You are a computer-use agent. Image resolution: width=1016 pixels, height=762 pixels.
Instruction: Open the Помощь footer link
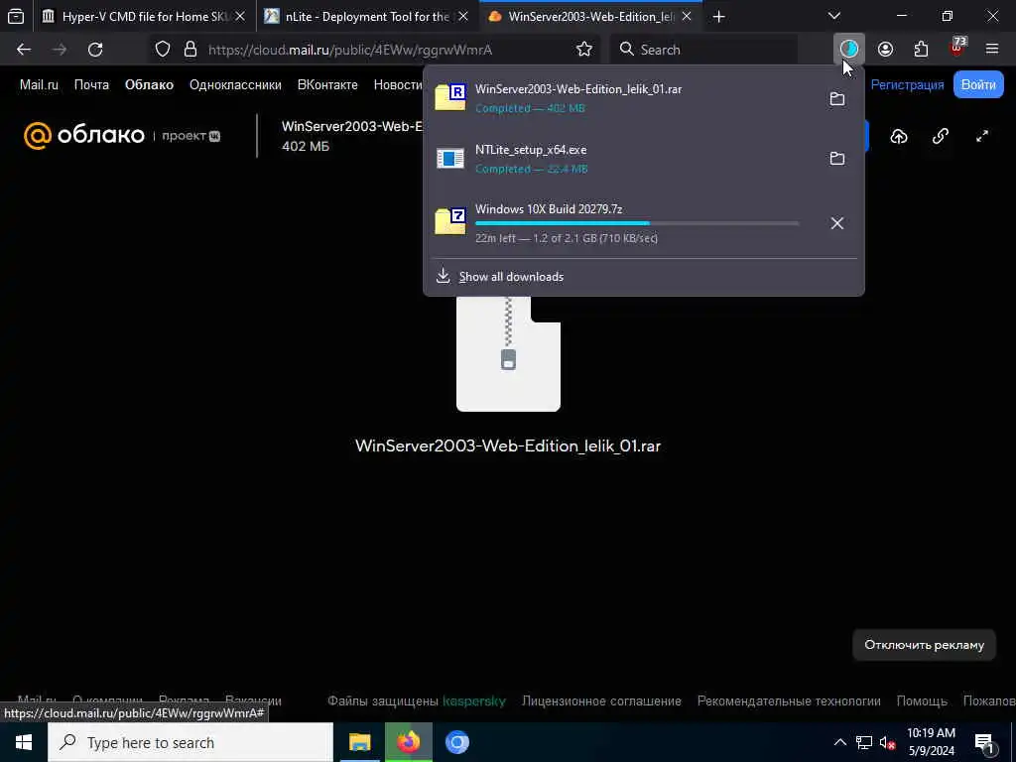tap(922, 701)
